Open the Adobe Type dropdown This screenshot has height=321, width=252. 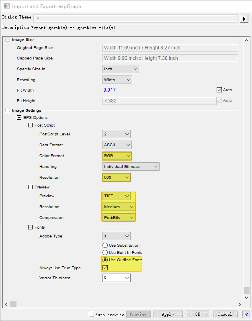click(117, 236)
